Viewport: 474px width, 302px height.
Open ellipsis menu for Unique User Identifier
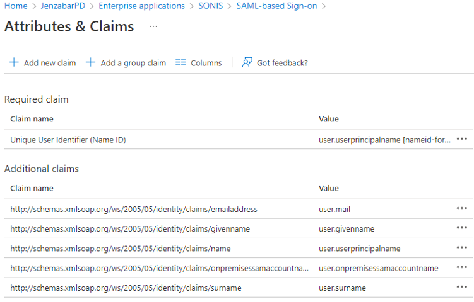coord(462,139)
